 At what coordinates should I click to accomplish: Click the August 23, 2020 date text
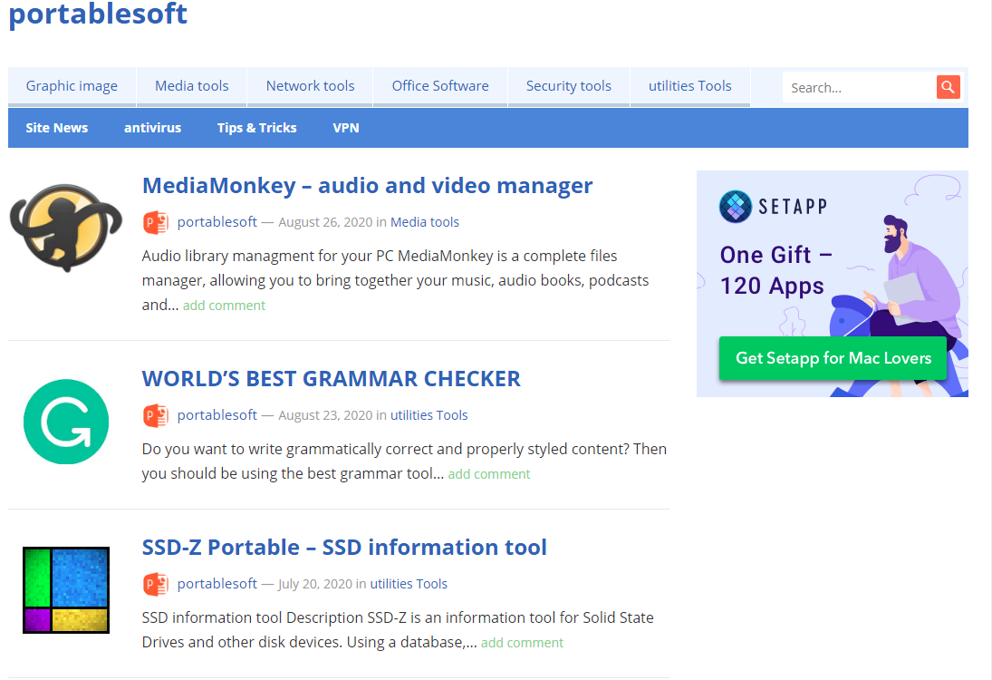325,415
